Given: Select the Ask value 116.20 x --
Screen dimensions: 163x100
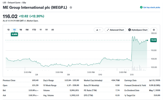Looking at the screenshot, I should tap(33, 95).
